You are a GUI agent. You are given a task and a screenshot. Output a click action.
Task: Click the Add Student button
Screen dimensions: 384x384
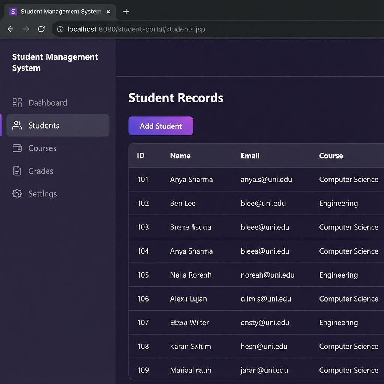coord(160,126)
